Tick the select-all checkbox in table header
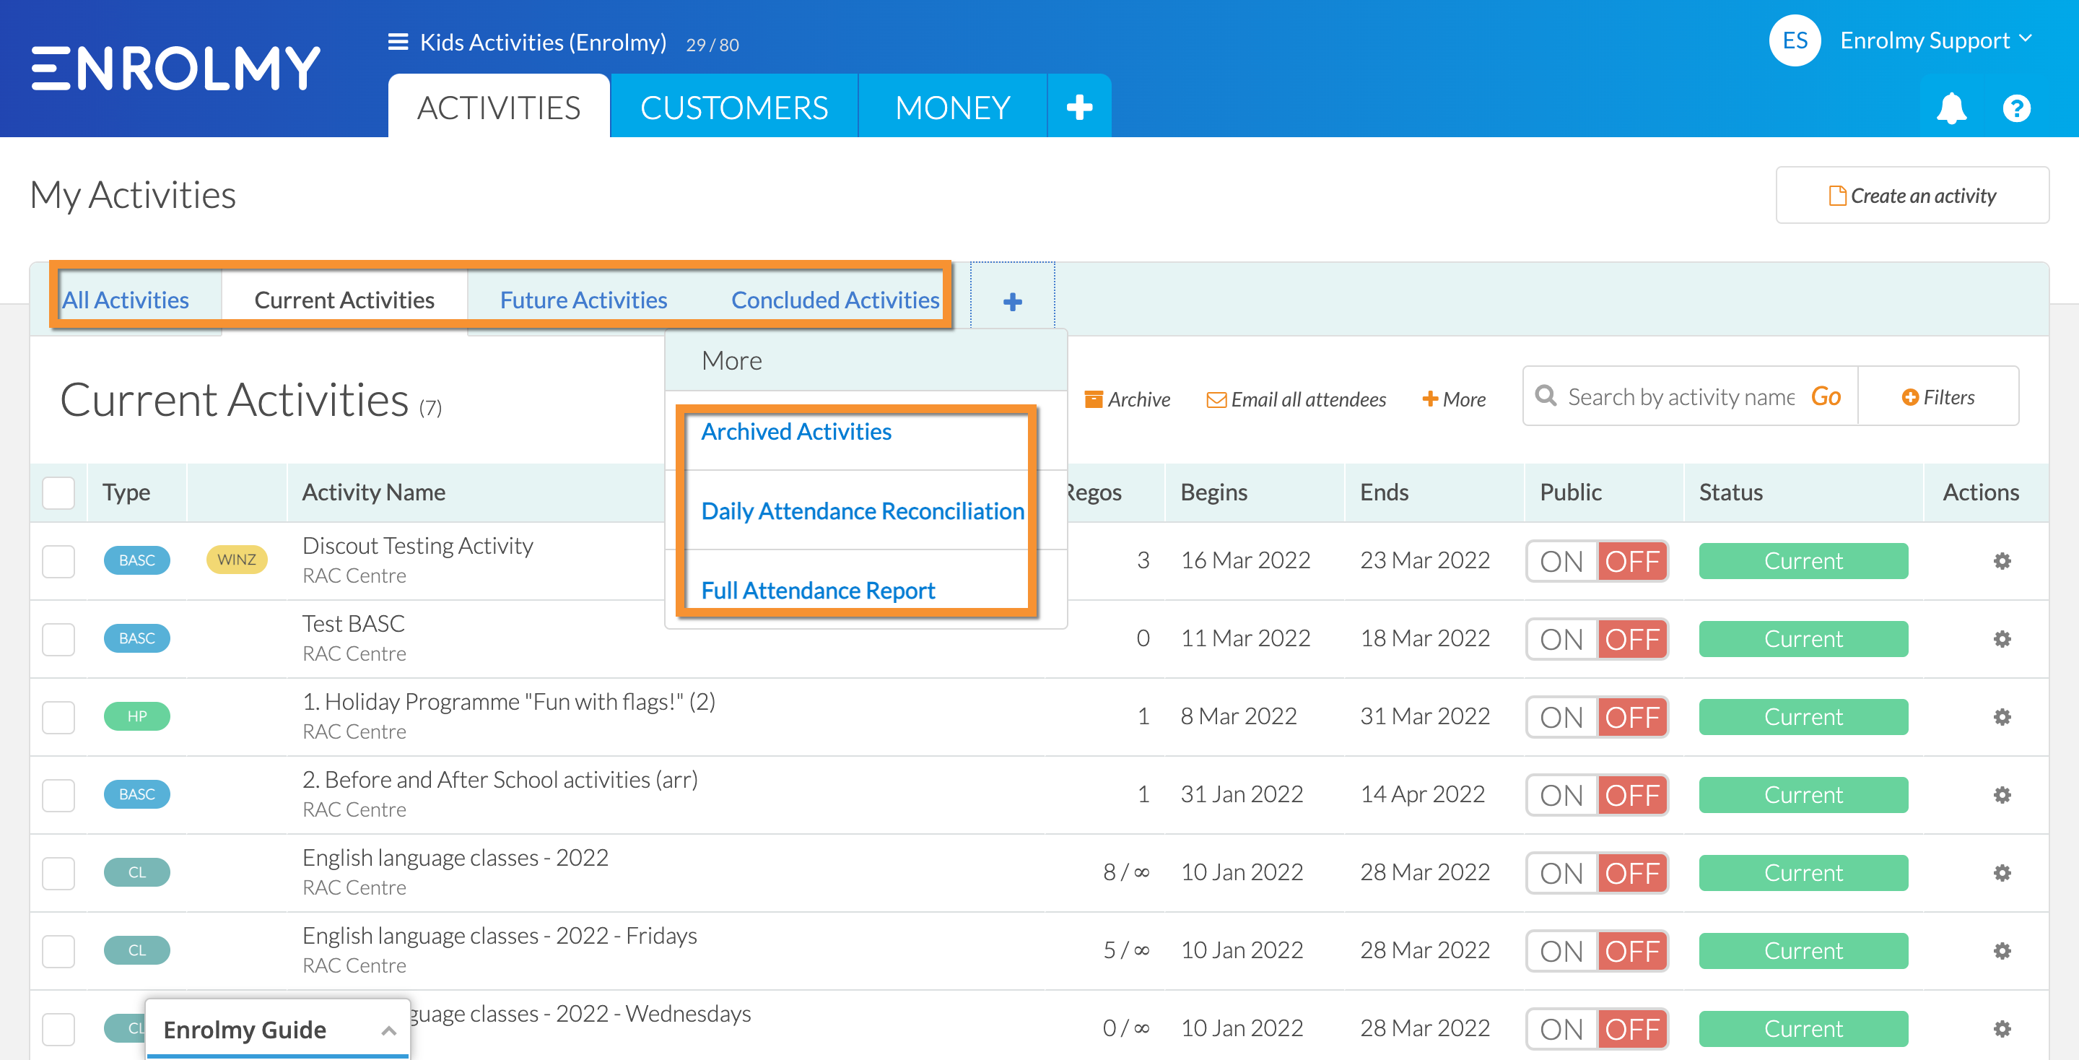2079x1060 pixels. point(58,492)
